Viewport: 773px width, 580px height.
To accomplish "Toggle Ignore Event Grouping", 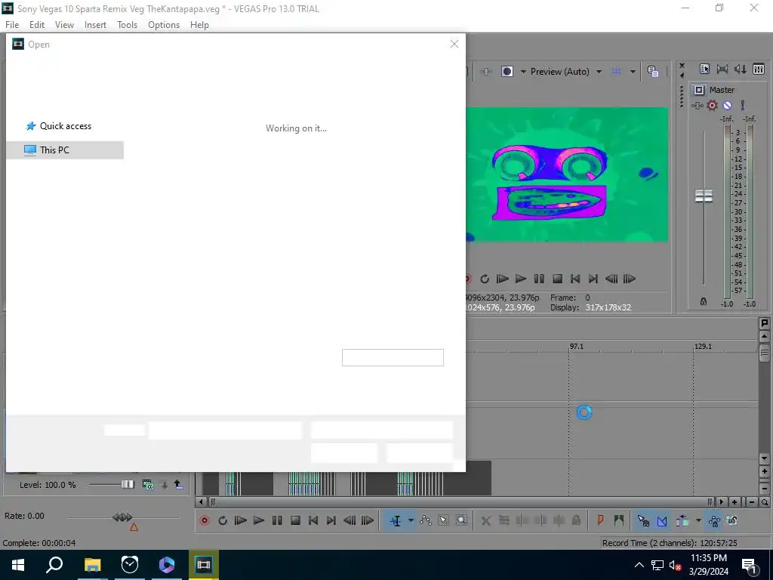I will click(732, 520).
